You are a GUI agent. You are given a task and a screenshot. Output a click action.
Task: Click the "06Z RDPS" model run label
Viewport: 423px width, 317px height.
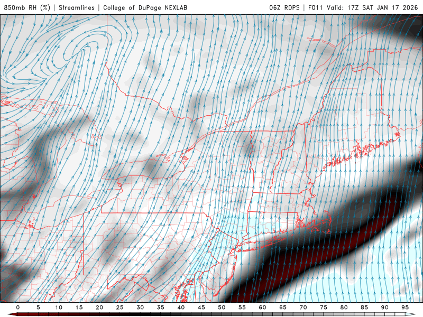[x=284, y=7]
